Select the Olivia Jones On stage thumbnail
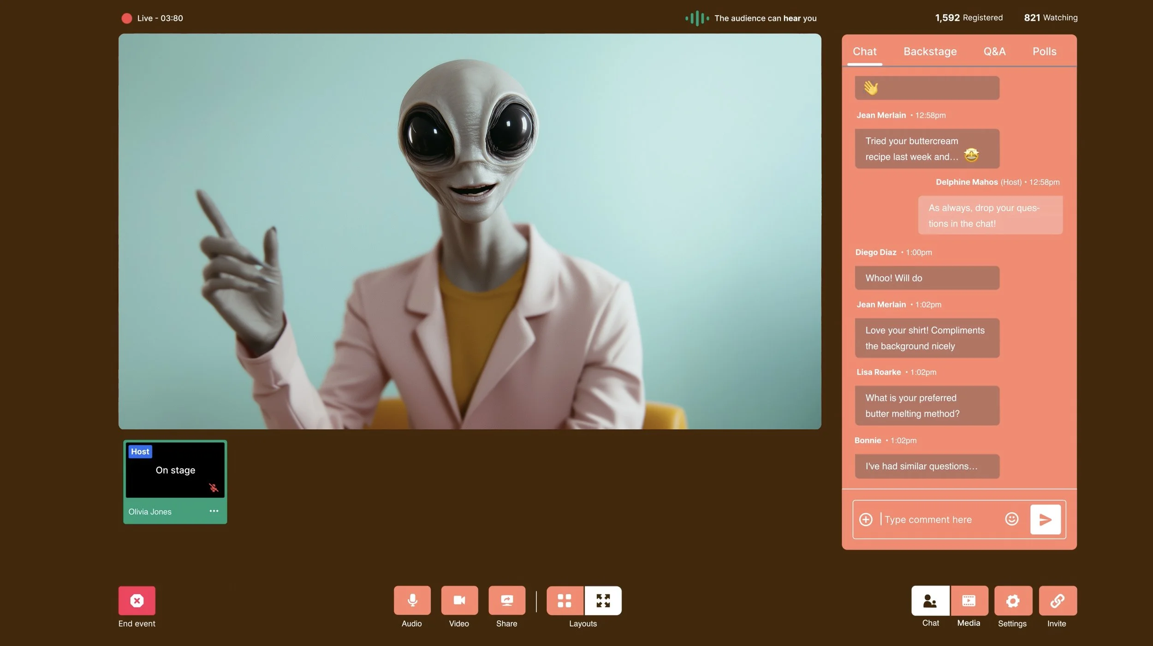 [x=175, y=470]
